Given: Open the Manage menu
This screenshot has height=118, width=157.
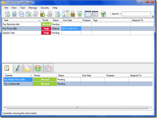Looking at the screenshot, I should point(33,8).
